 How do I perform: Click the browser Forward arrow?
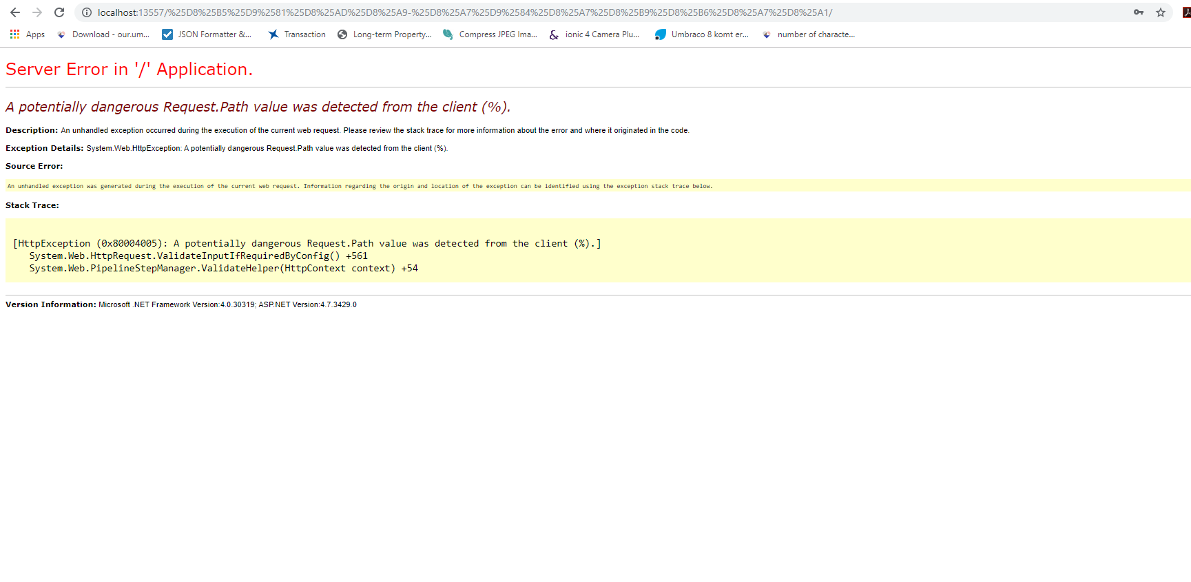(x=37, y=12)
